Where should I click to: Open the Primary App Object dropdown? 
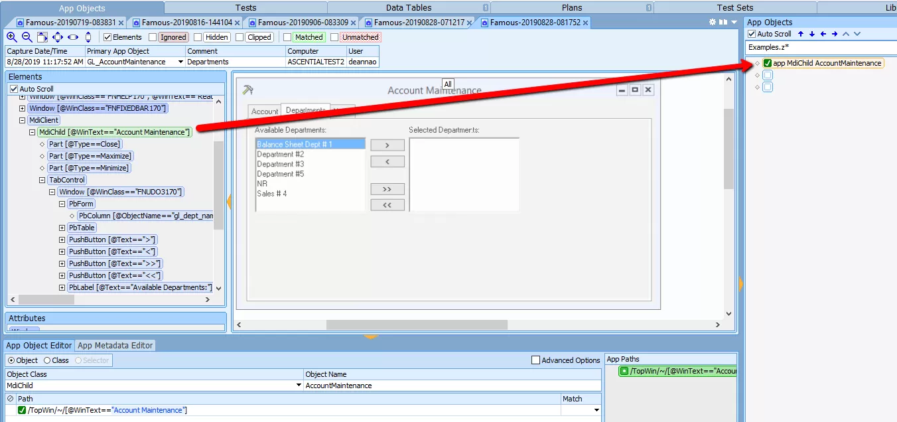(x=180, y=62)
